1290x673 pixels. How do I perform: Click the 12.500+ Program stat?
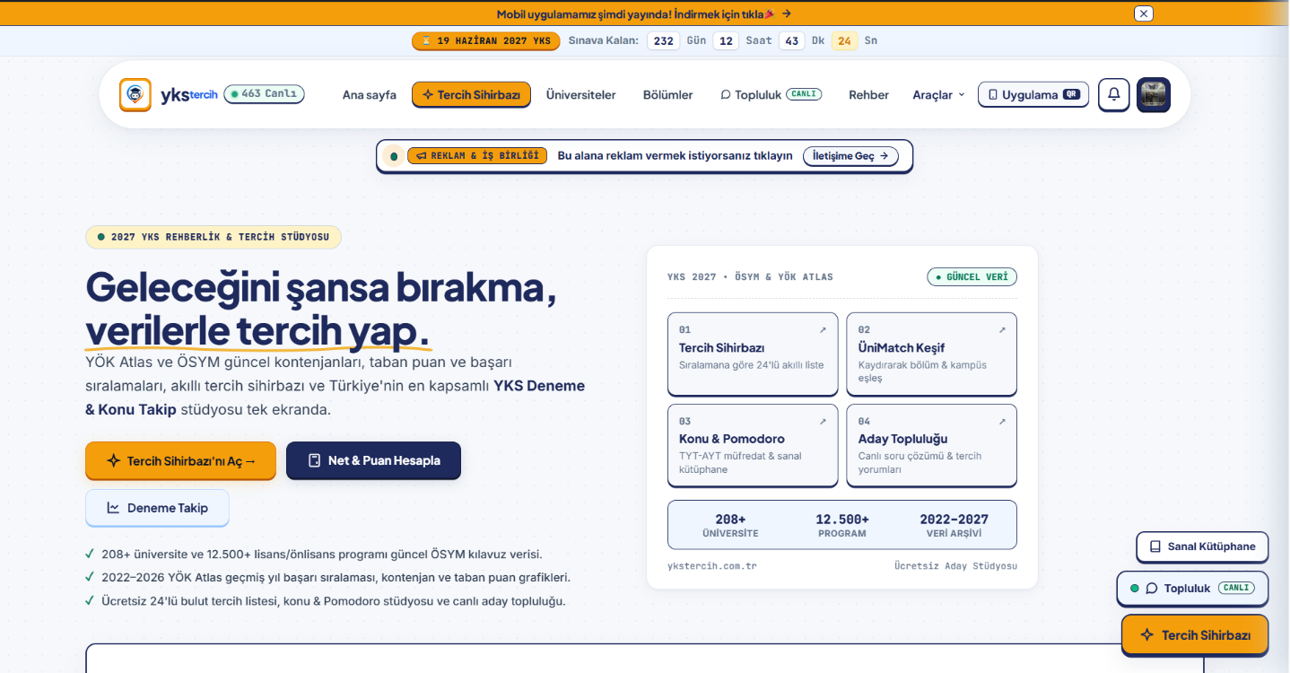(842, 525)
